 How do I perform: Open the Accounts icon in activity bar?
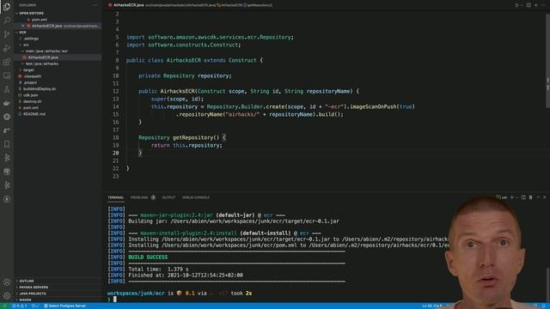click(x=7, y=282)
